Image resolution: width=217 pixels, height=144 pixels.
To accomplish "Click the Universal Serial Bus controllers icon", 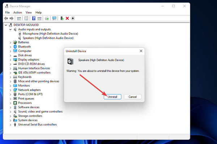I will tap(15, 124).
